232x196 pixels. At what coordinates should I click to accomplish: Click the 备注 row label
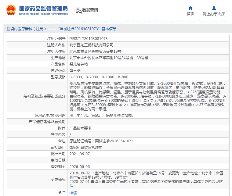62,141
